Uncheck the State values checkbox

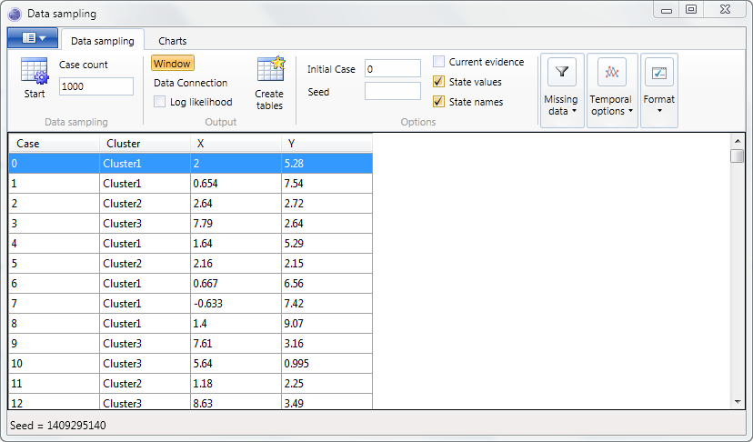coord(438,82)
